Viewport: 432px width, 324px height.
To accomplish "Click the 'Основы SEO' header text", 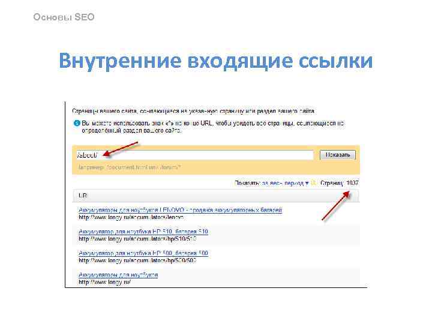I will pos(64,17).
